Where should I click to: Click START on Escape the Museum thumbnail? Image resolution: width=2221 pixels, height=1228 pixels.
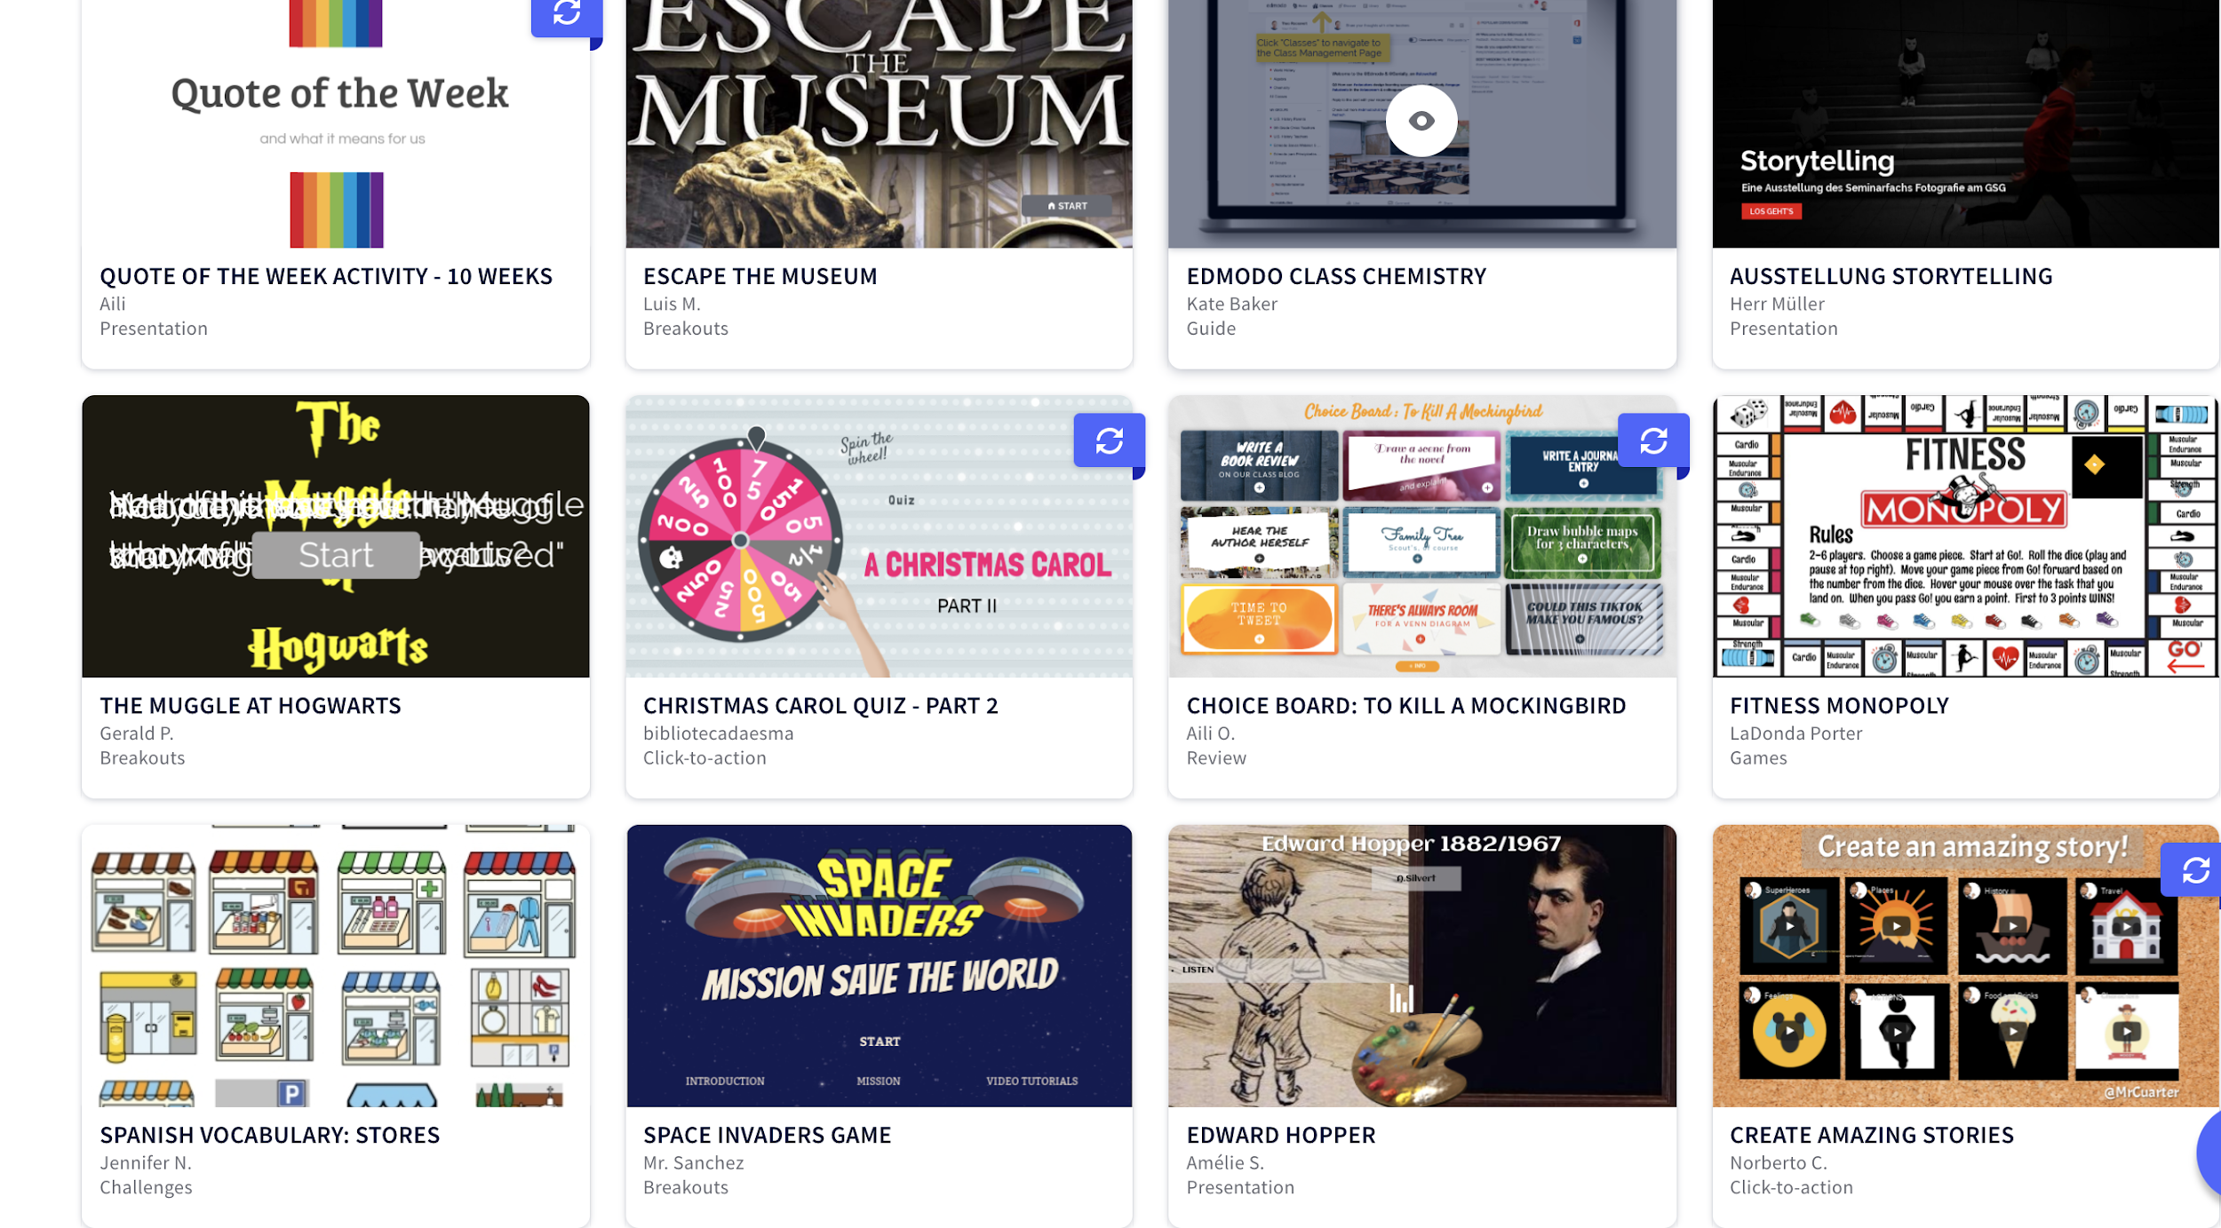[1067, 206]
